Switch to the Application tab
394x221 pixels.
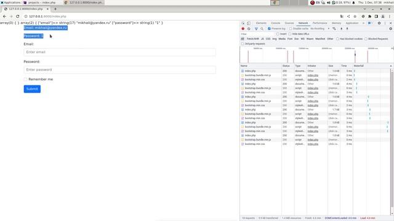[352, 23]
